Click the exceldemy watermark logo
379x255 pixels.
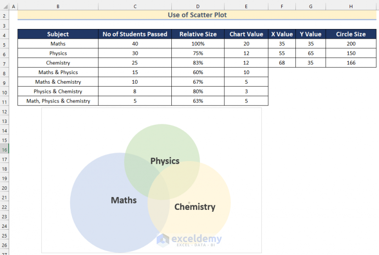coord(189,239)
